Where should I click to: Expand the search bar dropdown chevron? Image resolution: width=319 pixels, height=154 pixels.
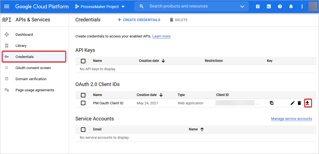(x=242, y=6)
